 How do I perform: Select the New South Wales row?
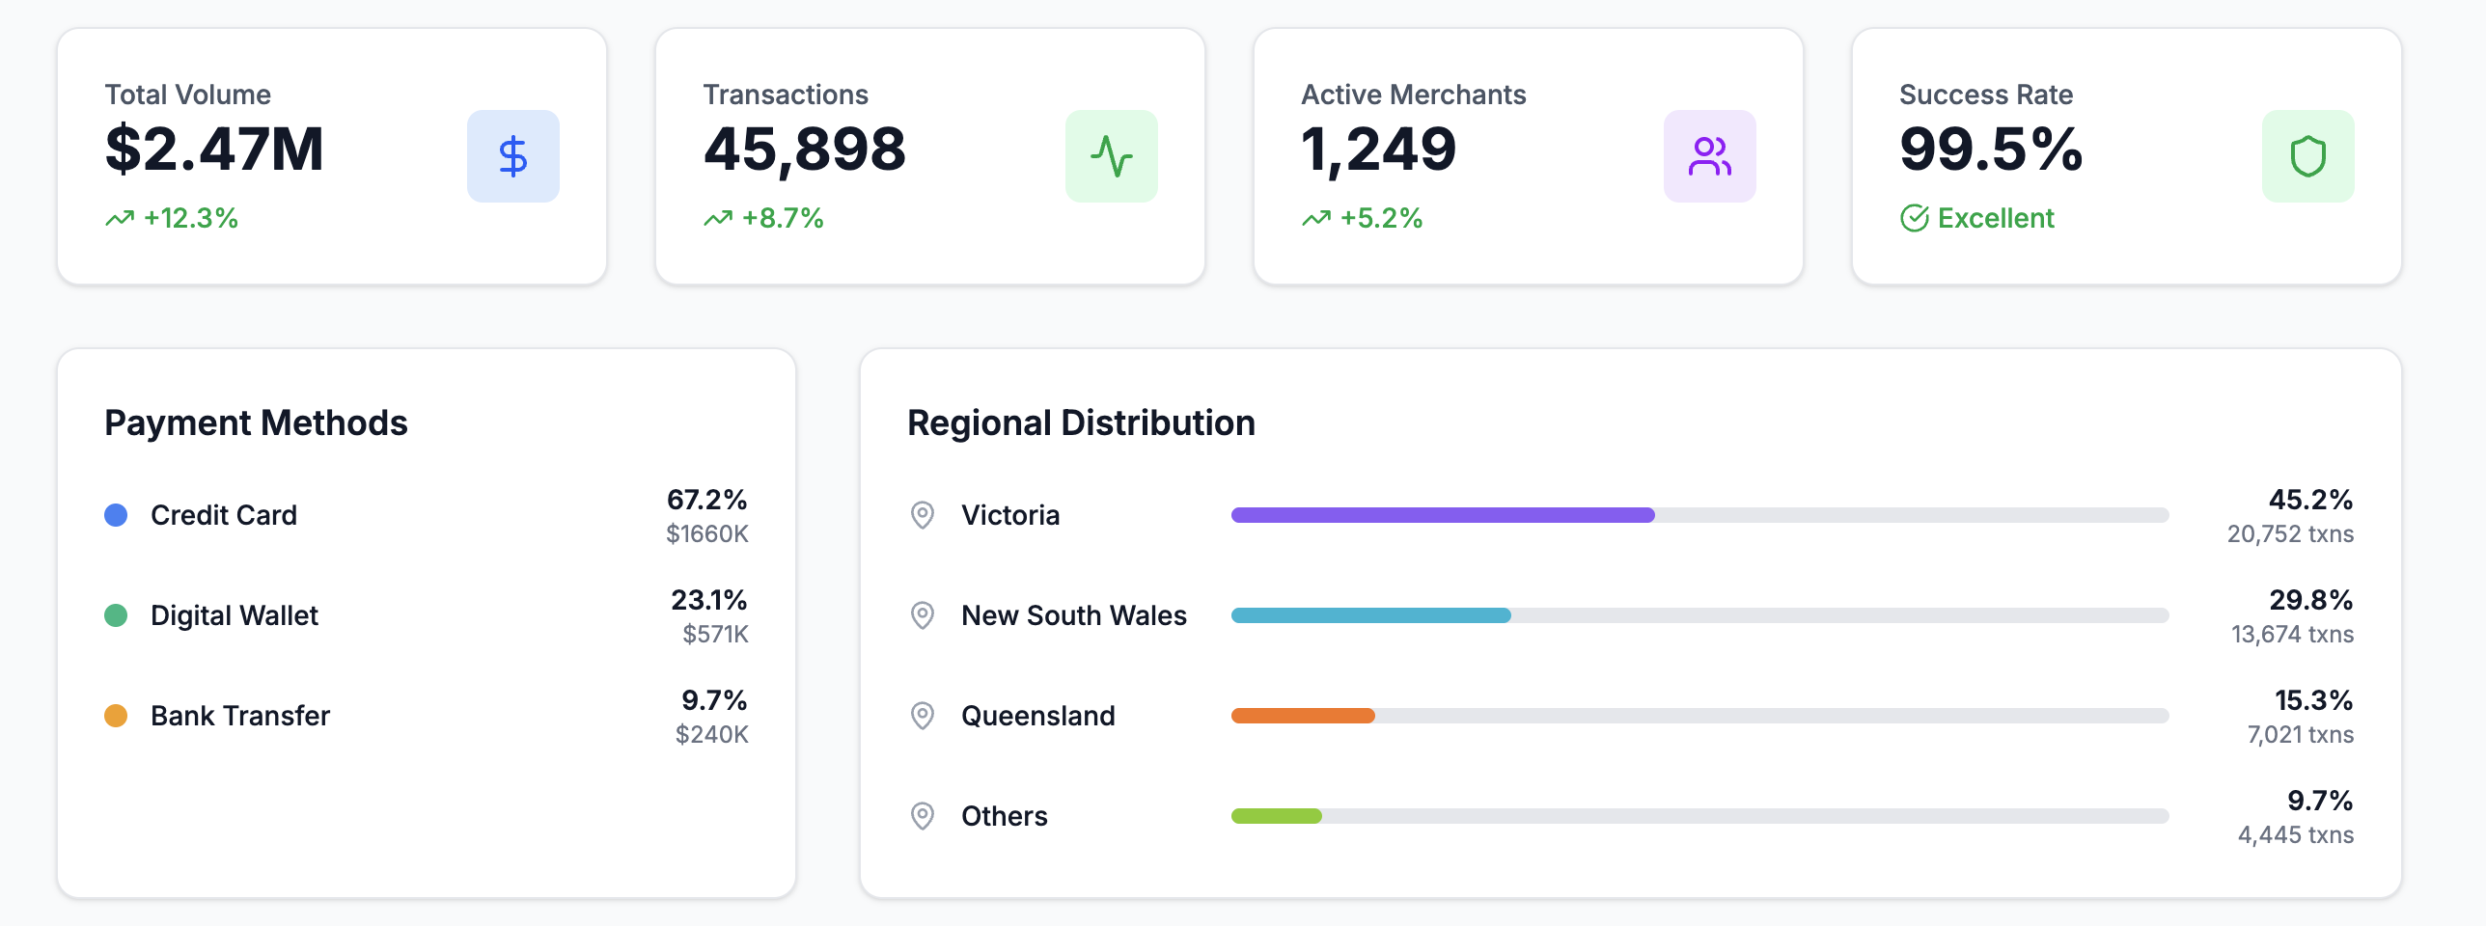1074,615
